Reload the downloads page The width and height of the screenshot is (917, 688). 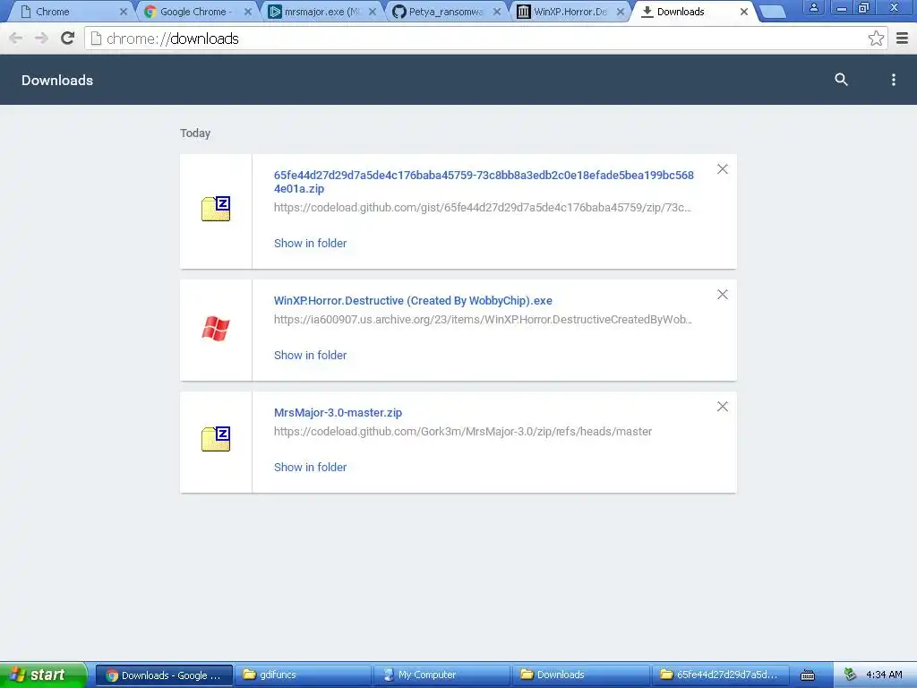(68, 39)
